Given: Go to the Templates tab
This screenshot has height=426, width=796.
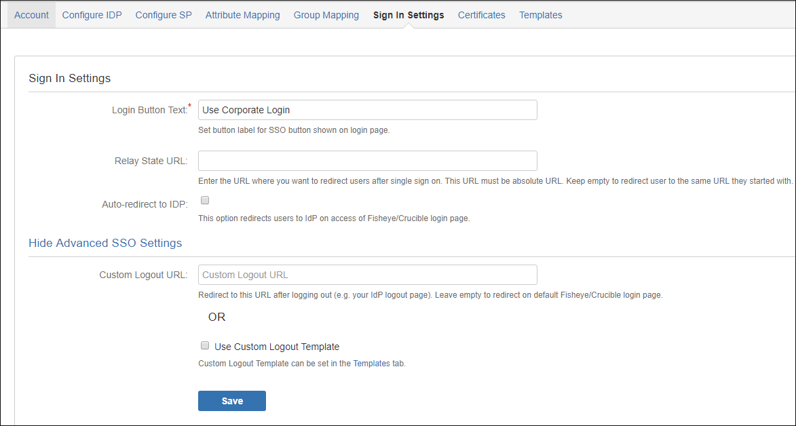Looking at the screenshot, I should [x=541, y=15].
